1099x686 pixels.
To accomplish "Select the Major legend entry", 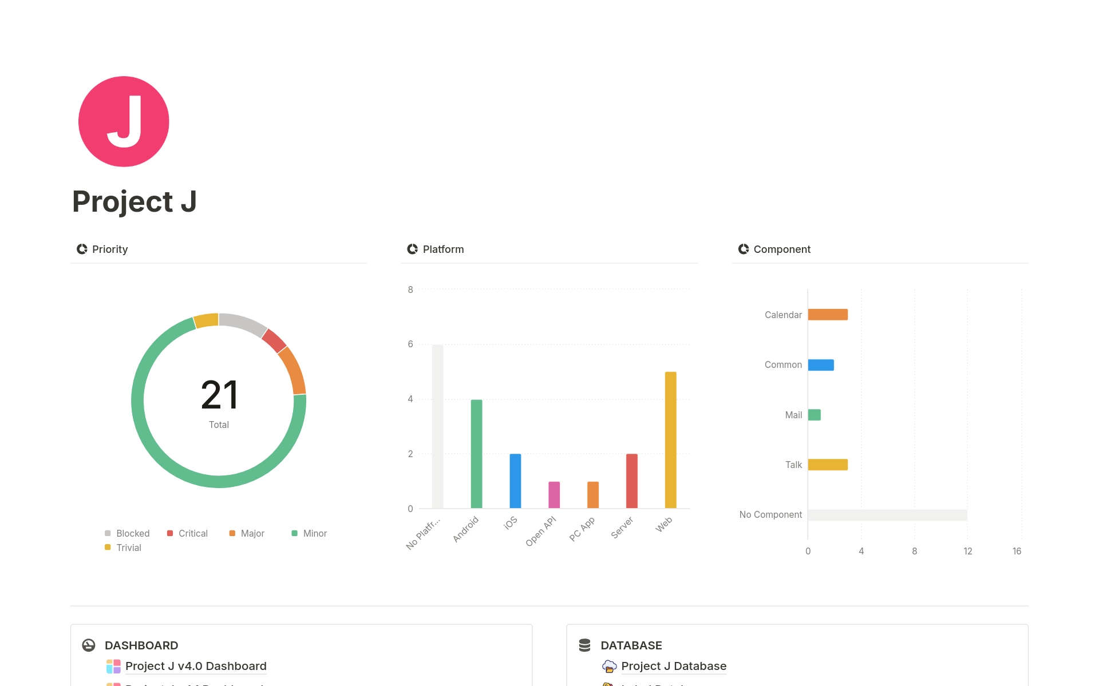I will 252,533.
